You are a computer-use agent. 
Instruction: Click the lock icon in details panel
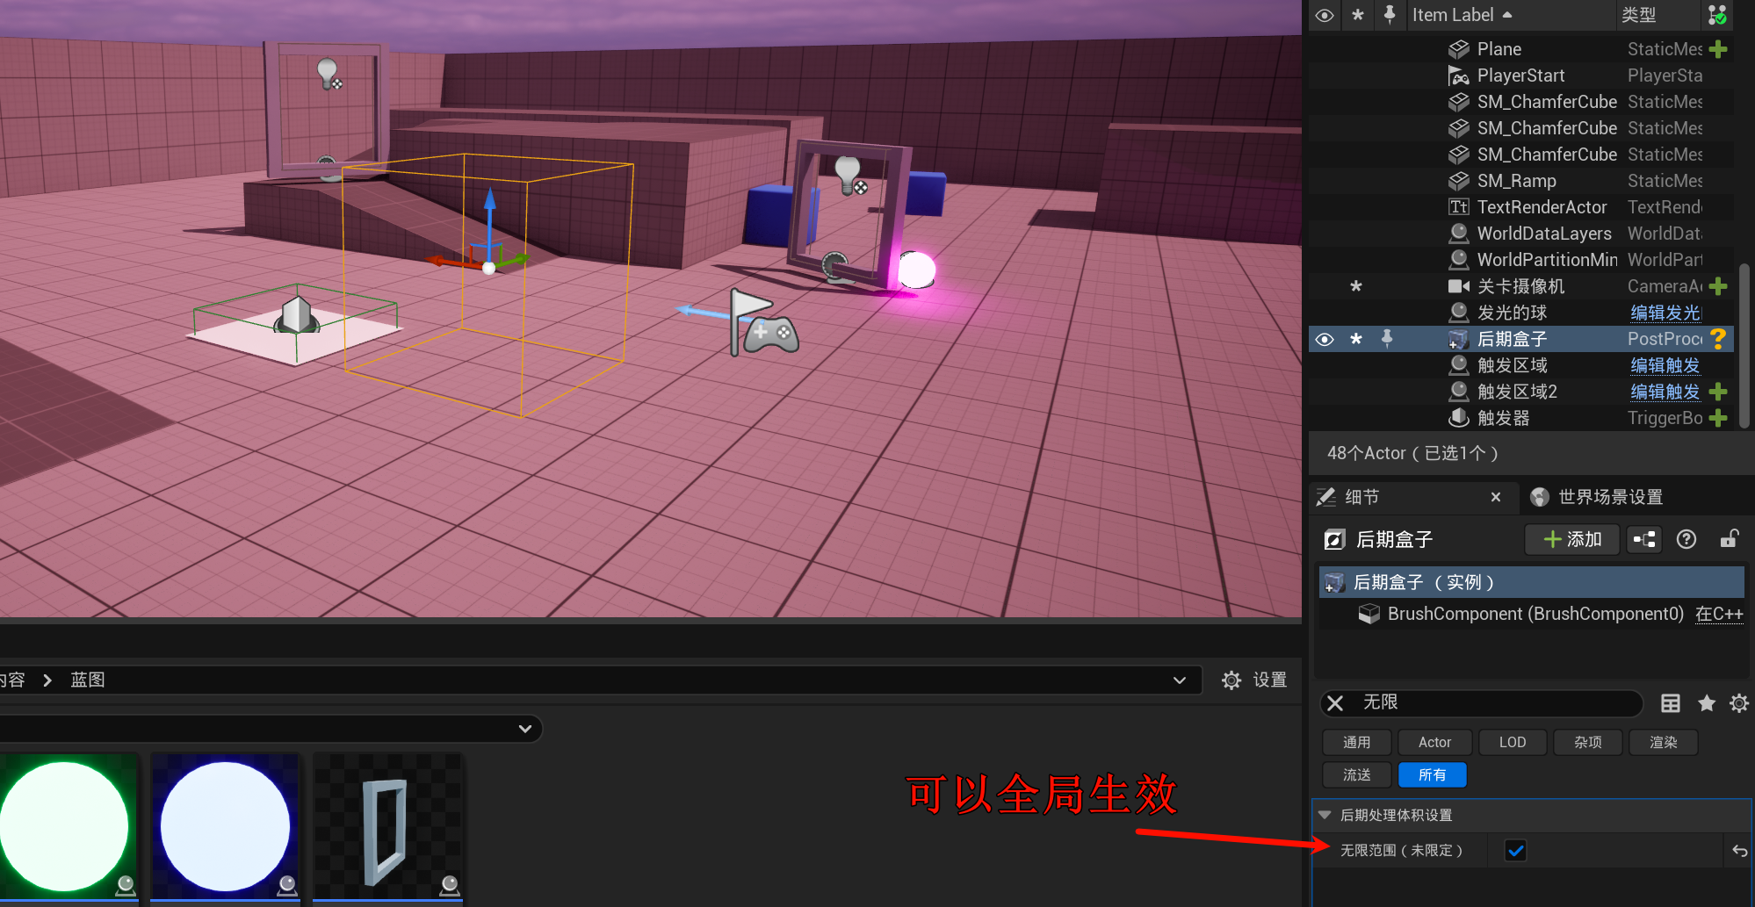[x=1729, y=539]
